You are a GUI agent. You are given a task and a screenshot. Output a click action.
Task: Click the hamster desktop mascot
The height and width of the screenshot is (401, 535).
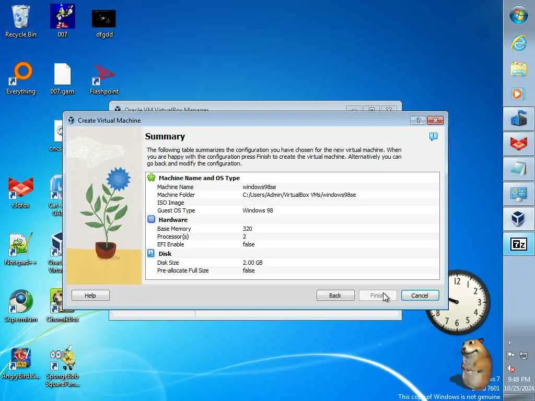click(x=476, y=363)
